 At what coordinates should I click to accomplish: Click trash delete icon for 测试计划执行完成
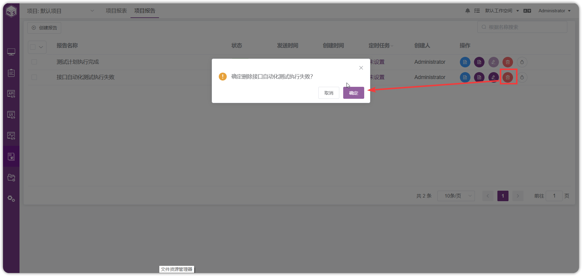point(508,62)
